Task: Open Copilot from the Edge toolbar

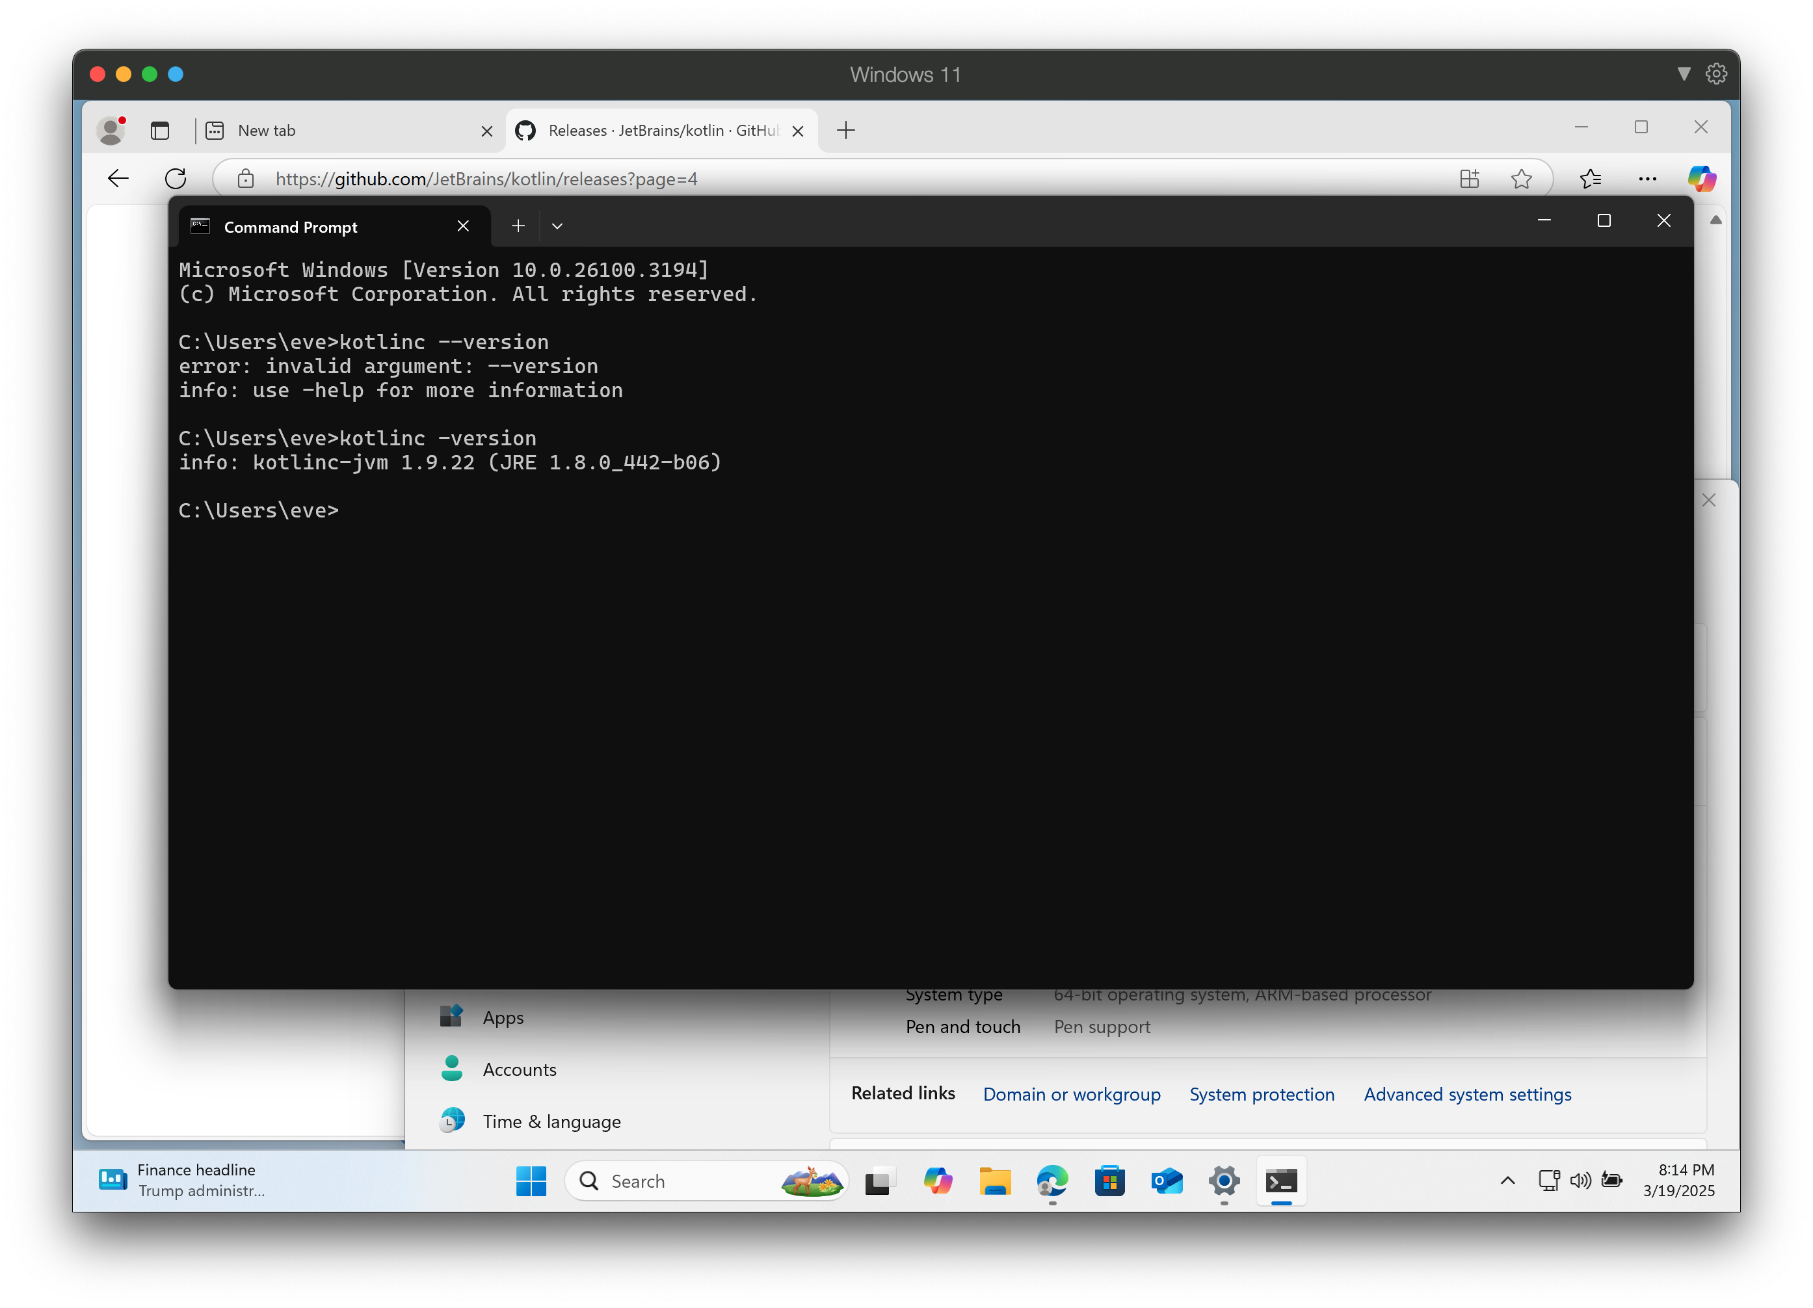Action: [x=1702, y=178]
